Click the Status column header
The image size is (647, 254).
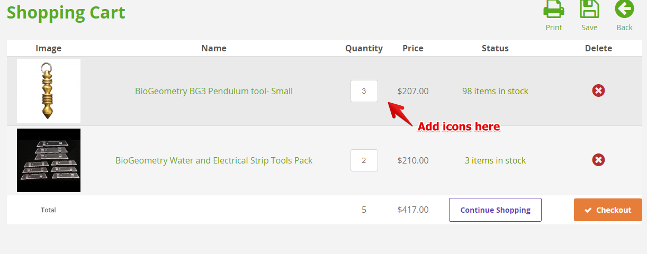[495, 48]
